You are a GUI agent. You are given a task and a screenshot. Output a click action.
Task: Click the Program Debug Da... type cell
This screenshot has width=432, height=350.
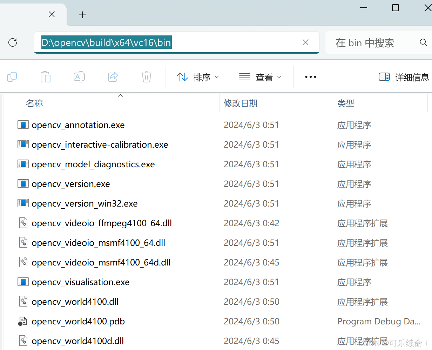point(379,322)
